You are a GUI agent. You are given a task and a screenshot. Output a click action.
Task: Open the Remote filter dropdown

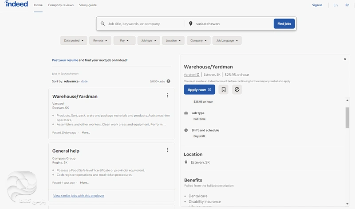(100, 41)
